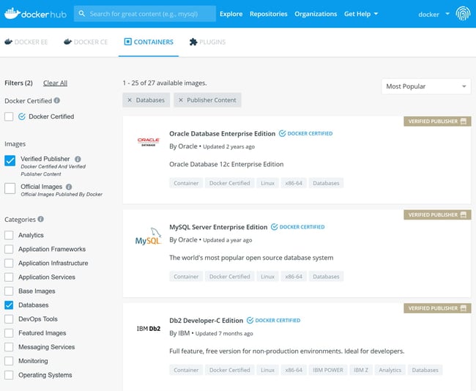Click the Clear All filters link

(x=55, y=83)
